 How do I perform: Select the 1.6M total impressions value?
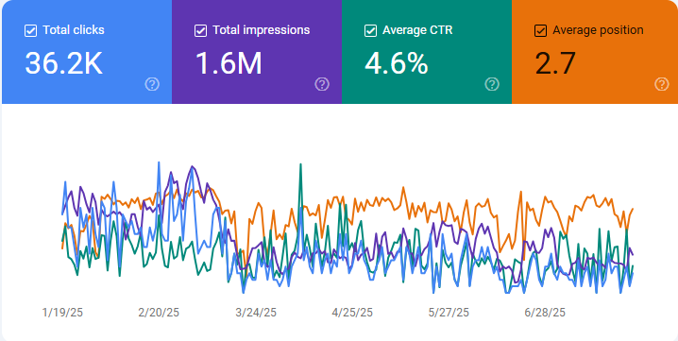(x=229, y=63)
